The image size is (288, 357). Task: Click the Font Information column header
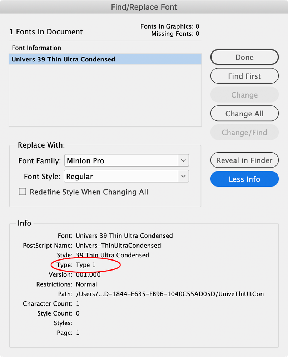point(36,48)
